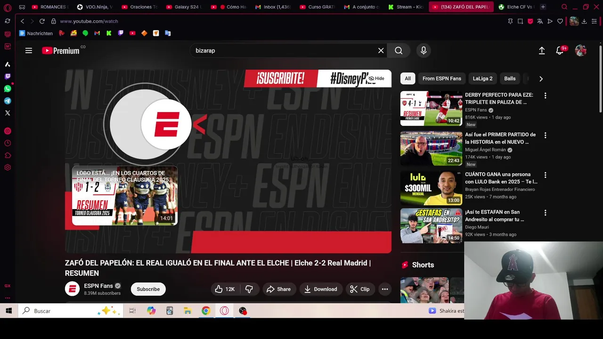Download the video
Image resolution: width=603 pixels, height=339 pixels.
(x=320, y=289)
